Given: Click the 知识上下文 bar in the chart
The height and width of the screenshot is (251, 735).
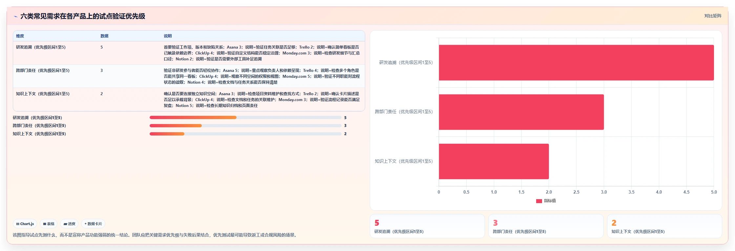Looking at the screenshot, I should (x=494, y=161).
